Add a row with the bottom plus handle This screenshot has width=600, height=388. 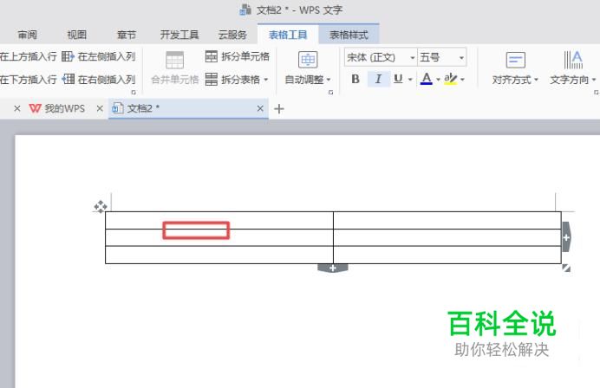333,268
